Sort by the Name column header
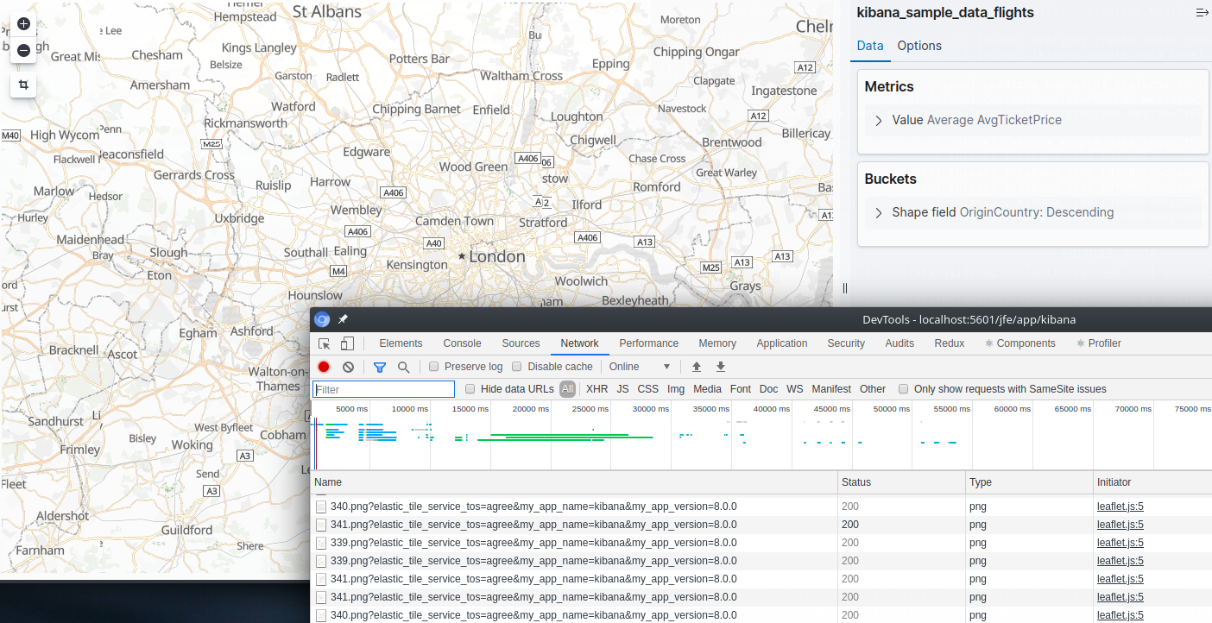This screenshot has height=623, width=1212. pyautogui.click(x=574, y=482)
